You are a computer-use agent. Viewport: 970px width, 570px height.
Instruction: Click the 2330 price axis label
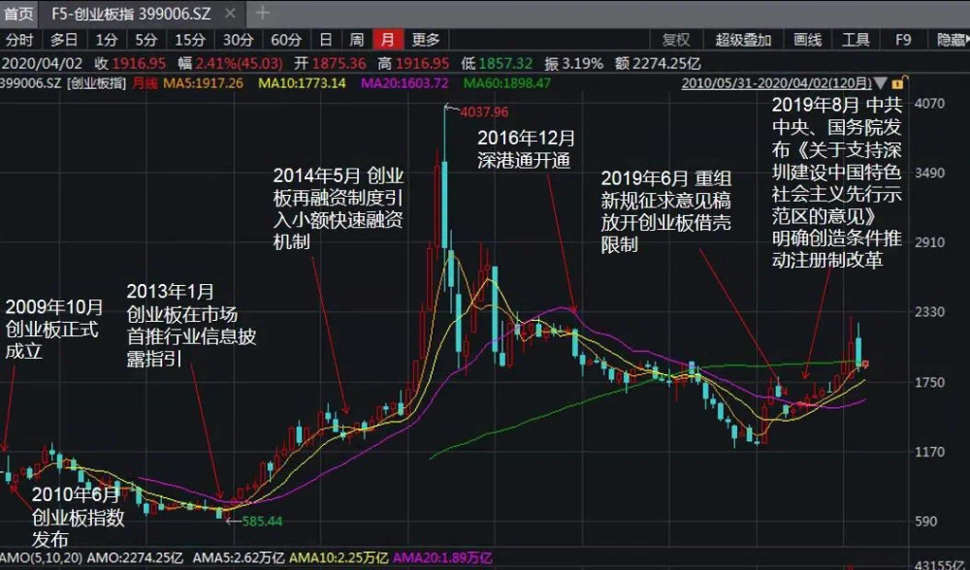[930, 312]
